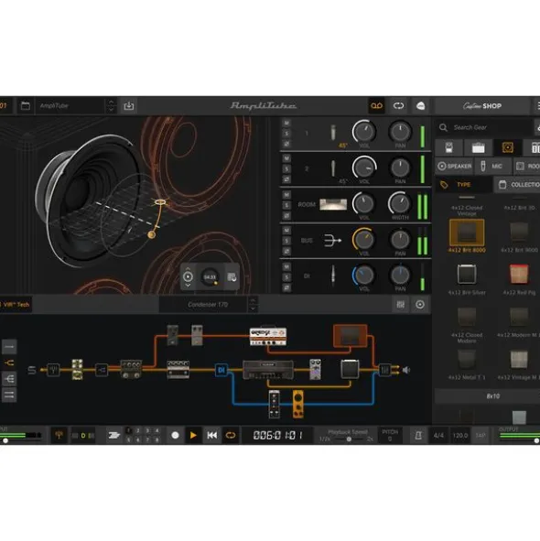Click the save preset download icon
540x541 pixels.
point(129,106)
